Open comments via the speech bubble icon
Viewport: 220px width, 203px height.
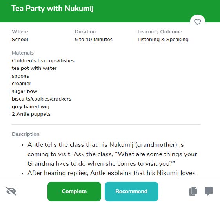209,191
